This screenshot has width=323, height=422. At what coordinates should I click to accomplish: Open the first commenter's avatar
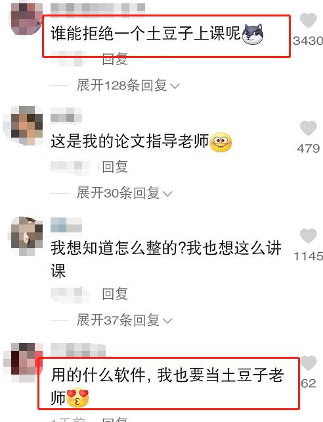[26, 19]
